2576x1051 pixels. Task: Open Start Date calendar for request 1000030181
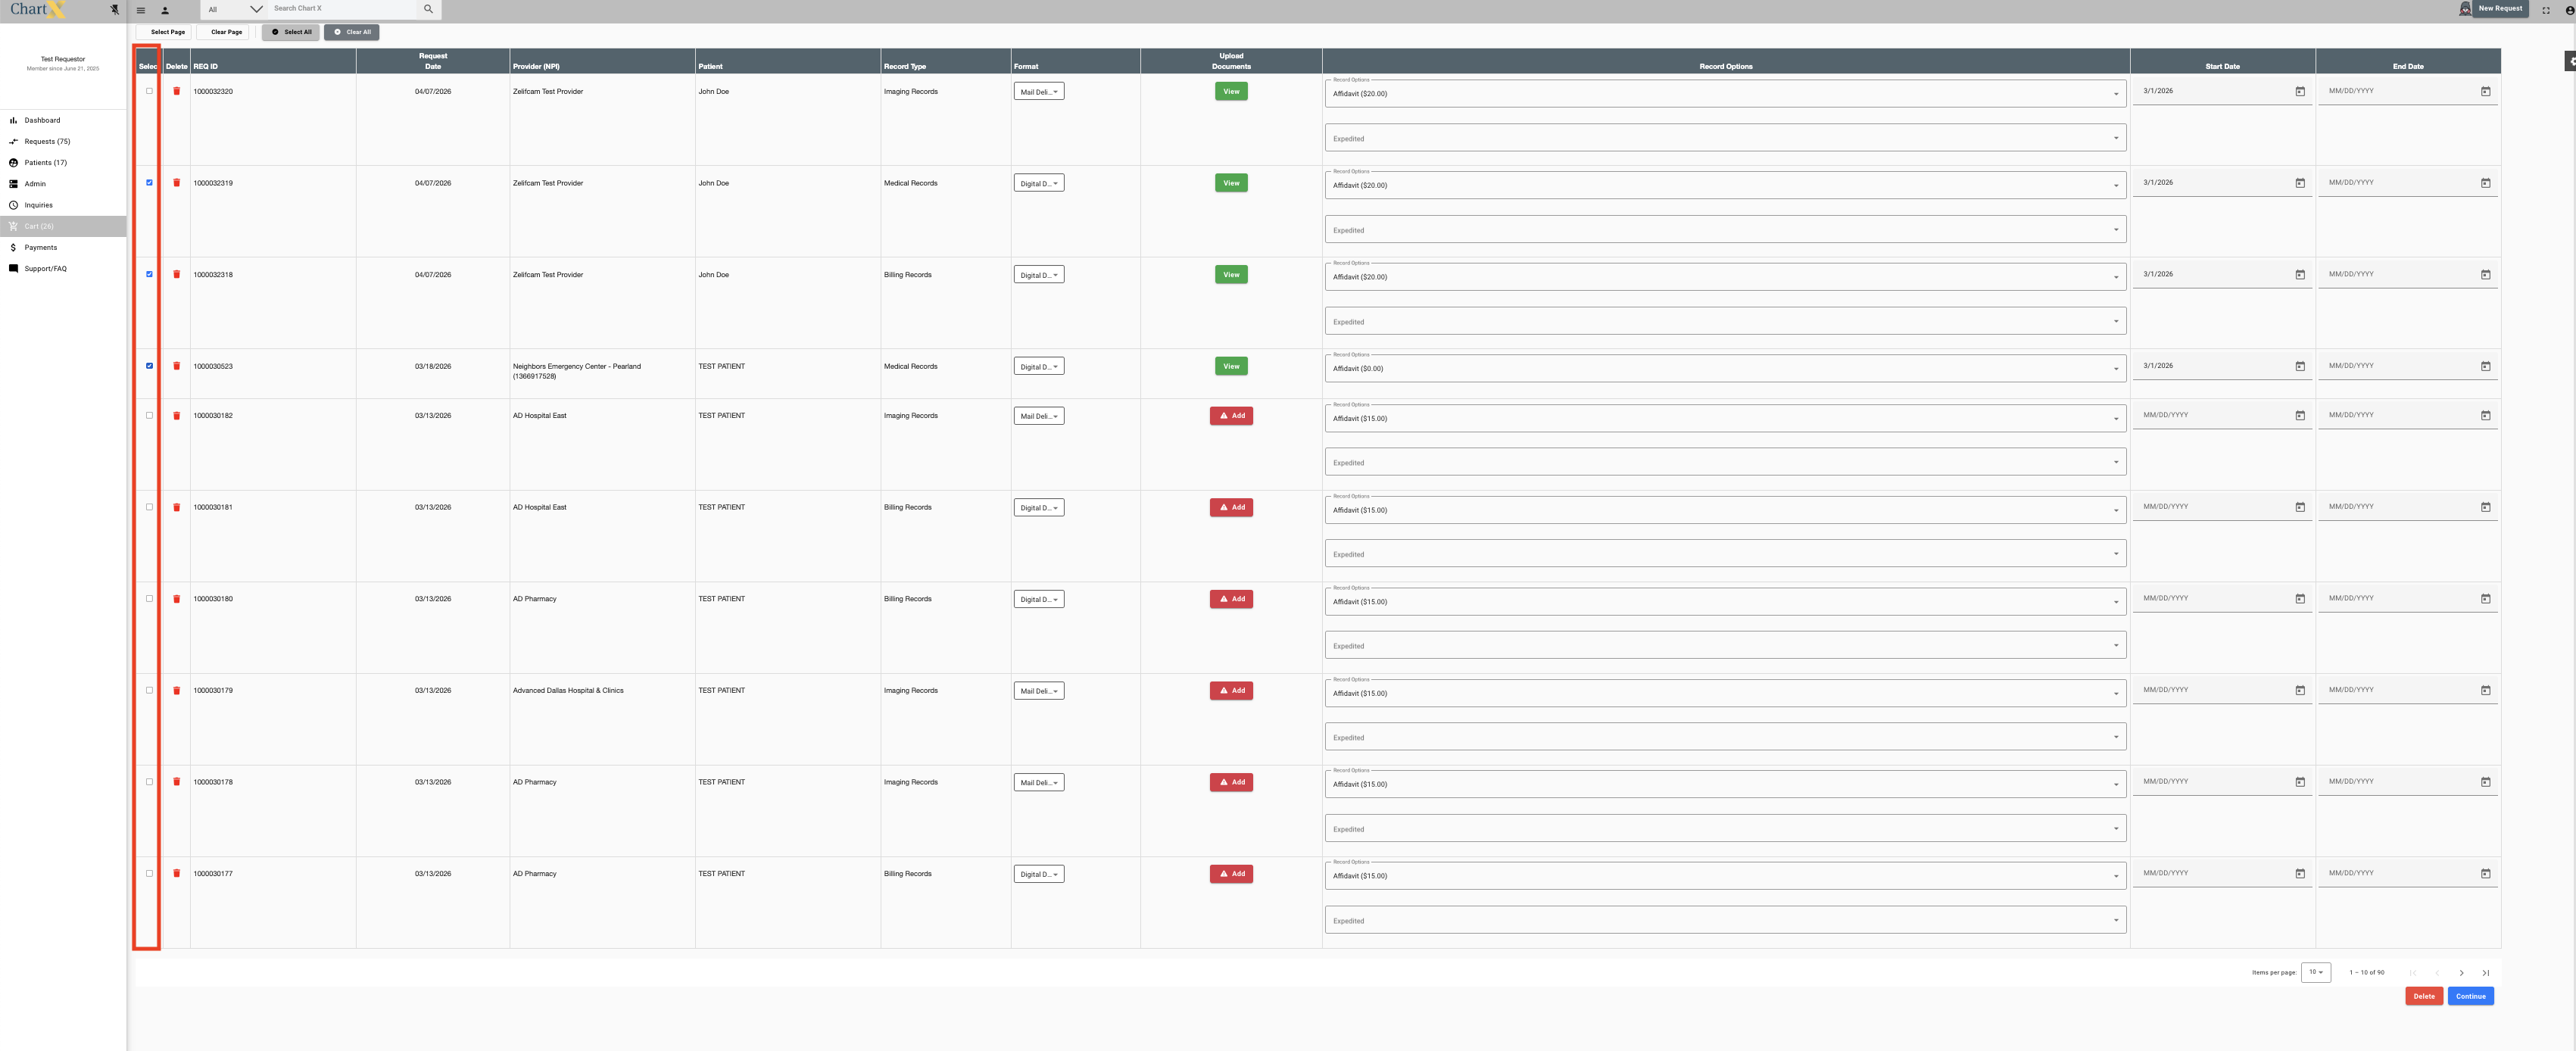(2299, 507)
